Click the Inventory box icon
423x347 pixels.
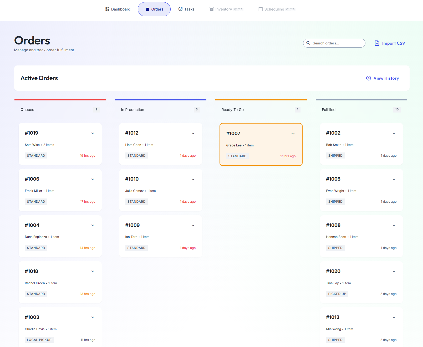[x=211, y=9]
